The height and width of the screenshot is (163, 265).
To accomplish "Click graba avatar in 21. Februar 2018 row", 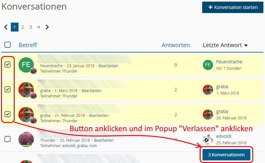I will pos(26,115).
